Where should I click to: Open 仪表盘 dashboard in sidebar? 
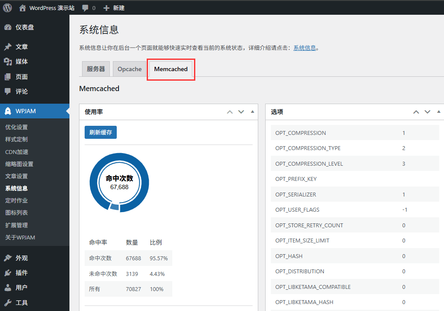[24, 27]
